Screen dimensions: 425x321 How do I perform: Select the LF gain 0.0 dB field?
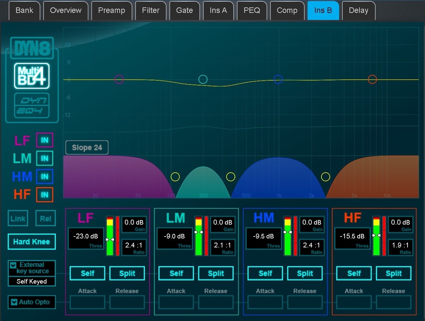(134, 225)
